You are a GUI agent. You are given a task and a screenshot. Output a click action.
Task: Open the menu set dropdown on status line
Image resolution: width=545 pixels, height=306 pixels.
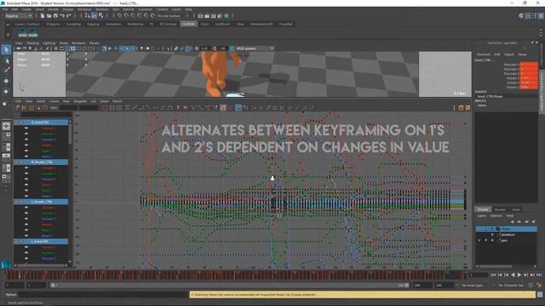[19, 15]
